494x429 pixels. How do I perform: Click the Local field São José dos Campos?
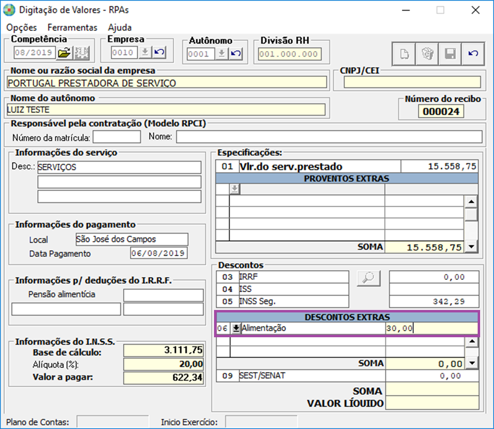point(132,240)
